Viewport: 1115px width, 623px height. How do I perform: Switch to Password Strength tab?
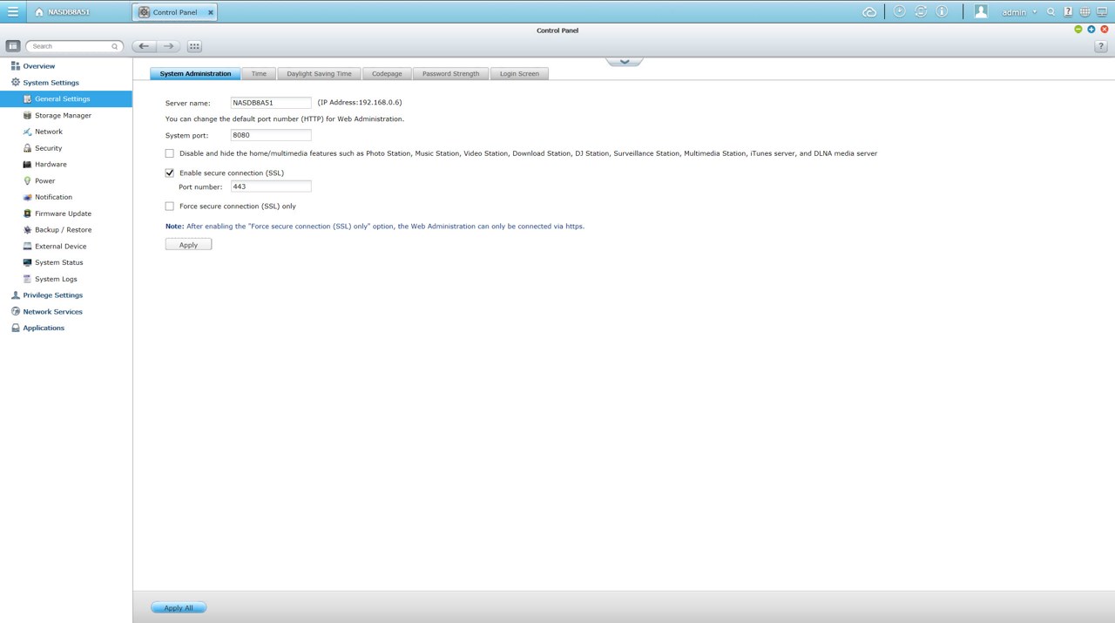[x=450, y=74]
